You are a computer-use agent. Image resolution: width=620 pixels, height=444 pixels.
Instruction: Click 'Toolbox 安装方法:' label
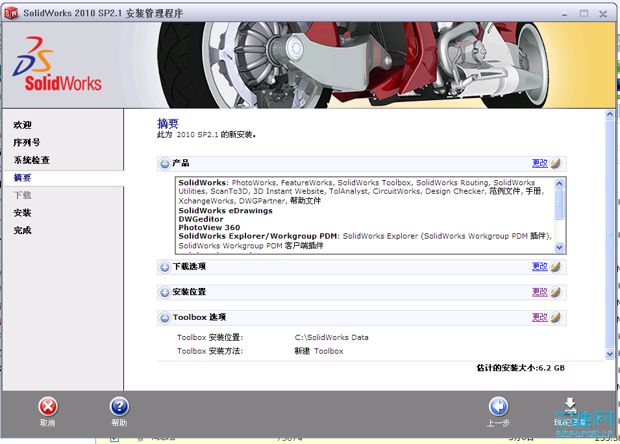210,351
